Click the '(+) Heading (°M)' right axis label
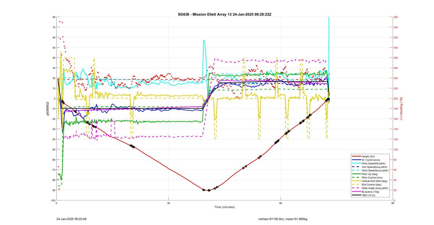Screen dimensions: 434x225 (x=401, y=109)
